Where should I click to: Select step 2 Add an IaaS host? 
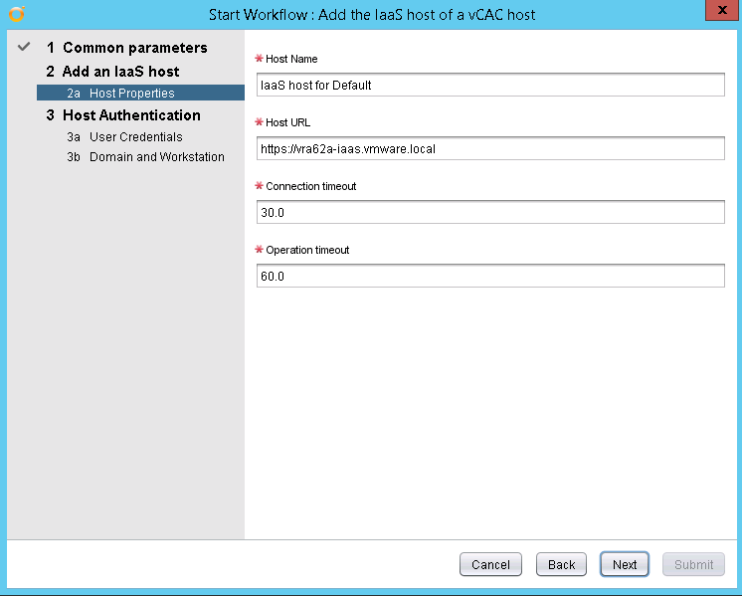[120, 72]
